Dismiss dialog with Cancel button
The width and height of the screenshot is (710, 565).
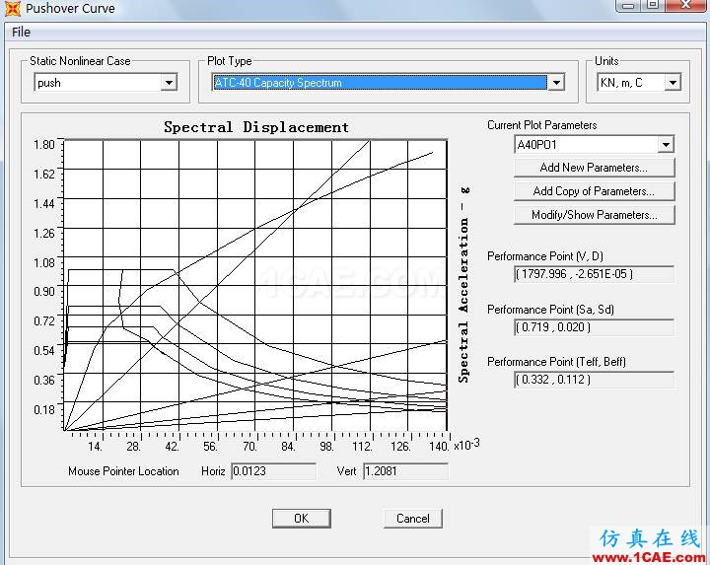(412, 518)
